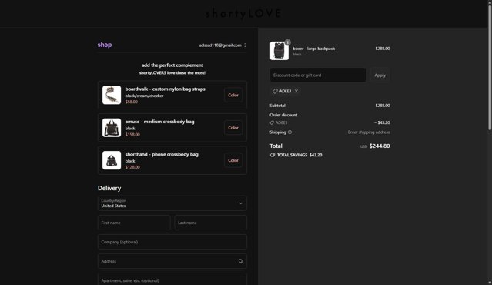Click the Company (optional) field
The width and height of the screenshot is (492, 285).
172,242
